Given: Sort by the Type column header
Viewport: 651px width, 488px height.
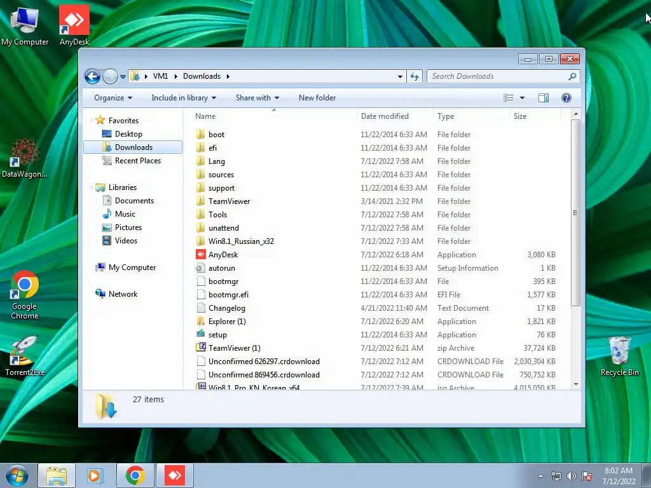Looking at the screenshot, I should point(471,116).
